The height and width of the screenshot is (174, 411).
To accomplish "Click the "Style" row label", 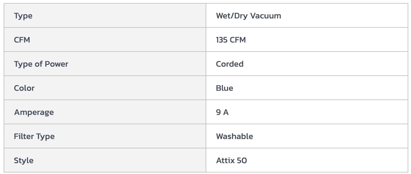I will pyautogui.click(x=24, y=160).
